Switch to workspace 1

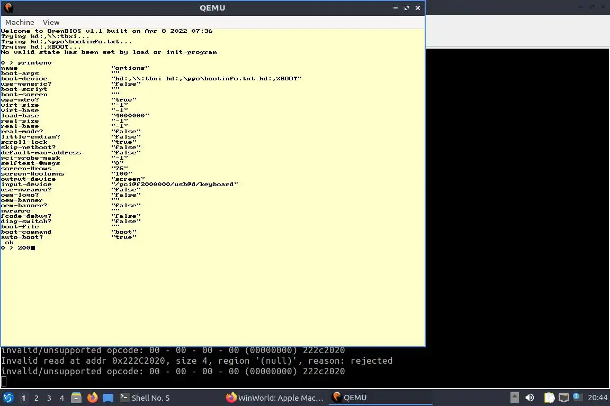coord(24,398)
